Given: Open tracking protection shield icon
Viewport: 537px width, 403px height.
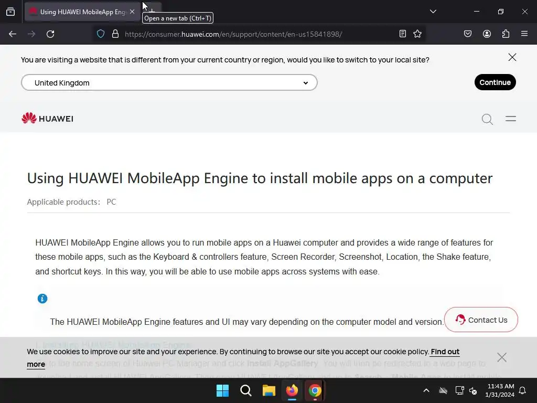Looking at the screenshot, I should click(101, 34).
